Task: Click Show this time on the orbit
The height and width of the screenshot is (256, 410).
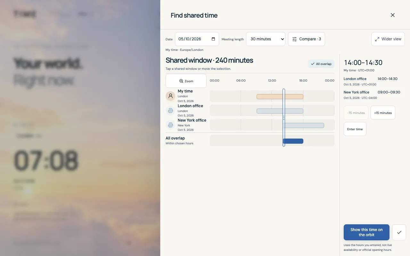Action: tap(366, 232)
